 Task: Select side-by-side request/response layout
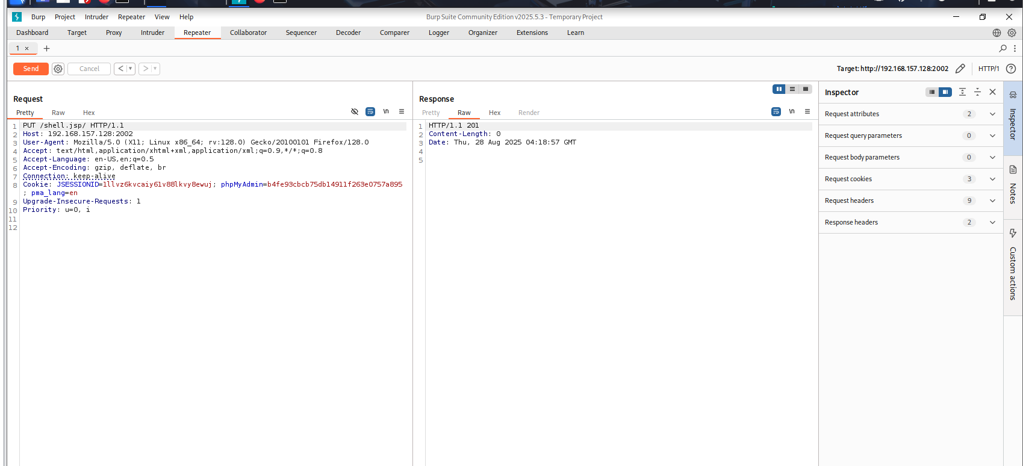point(779,89)
